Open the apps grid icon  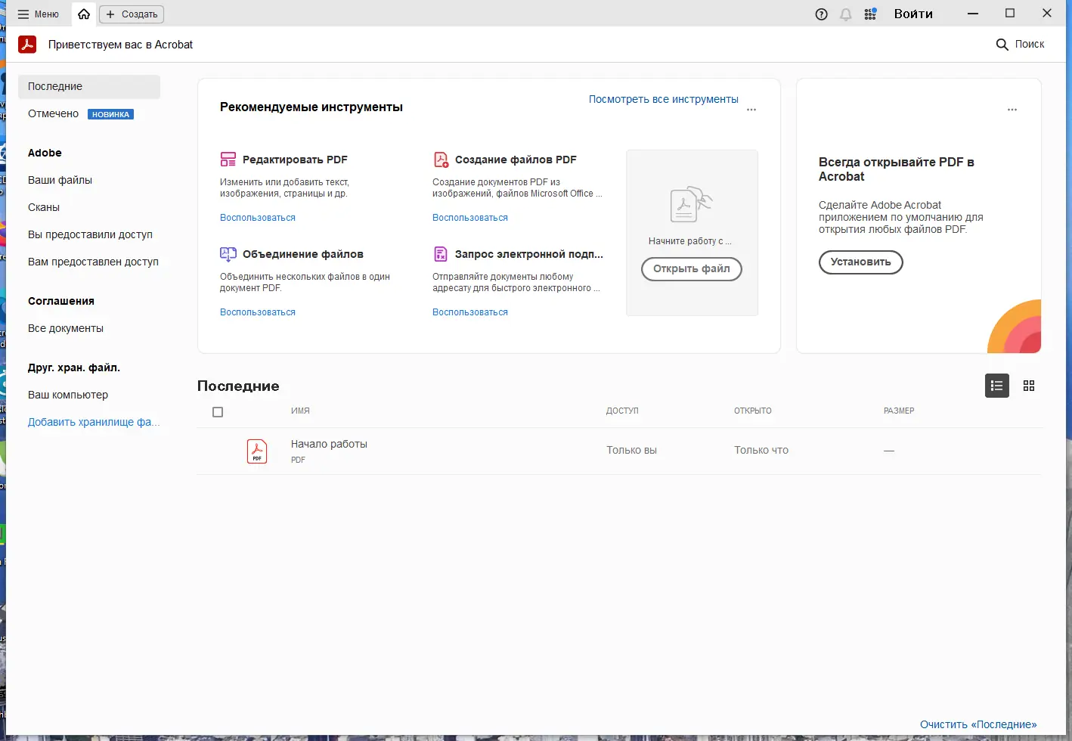tap(871, 14)
